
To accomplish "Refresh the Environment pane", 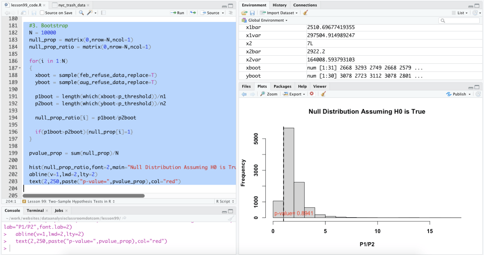I will [x=476, y=13].
